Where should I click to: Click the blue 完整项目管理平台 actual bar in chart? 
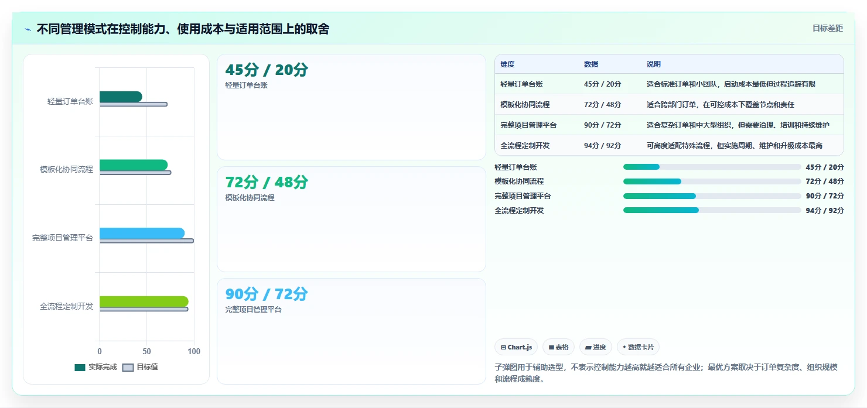pos(142,234)
